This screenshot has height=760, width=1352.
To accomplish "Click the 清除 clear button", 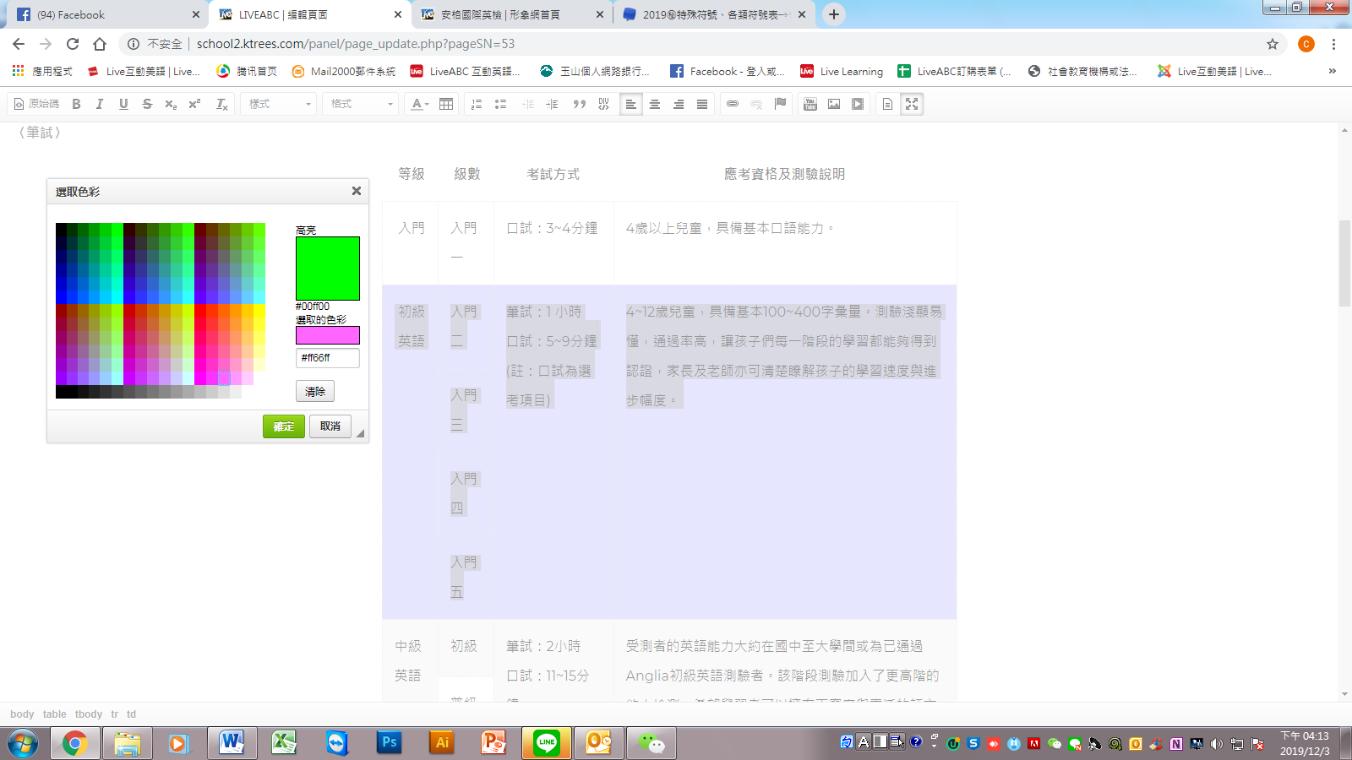I will tap(315, 391).
